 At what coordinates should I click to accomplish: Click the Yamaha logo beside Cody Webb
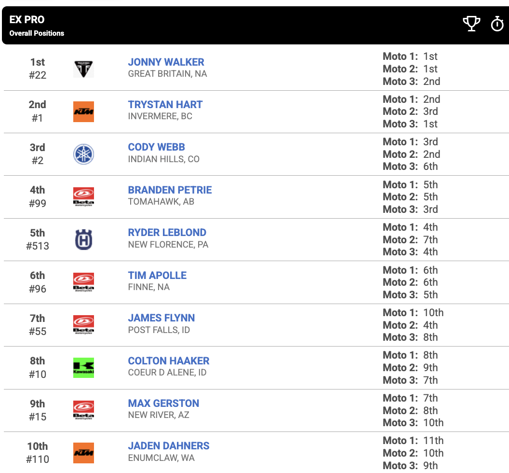point(83,154)
